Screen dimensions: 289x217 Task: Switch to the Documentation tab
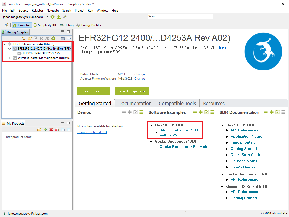[135, 103]
